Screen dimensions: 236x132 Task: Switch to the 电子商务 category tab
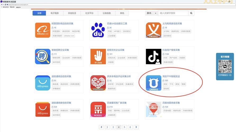(55, 13)
